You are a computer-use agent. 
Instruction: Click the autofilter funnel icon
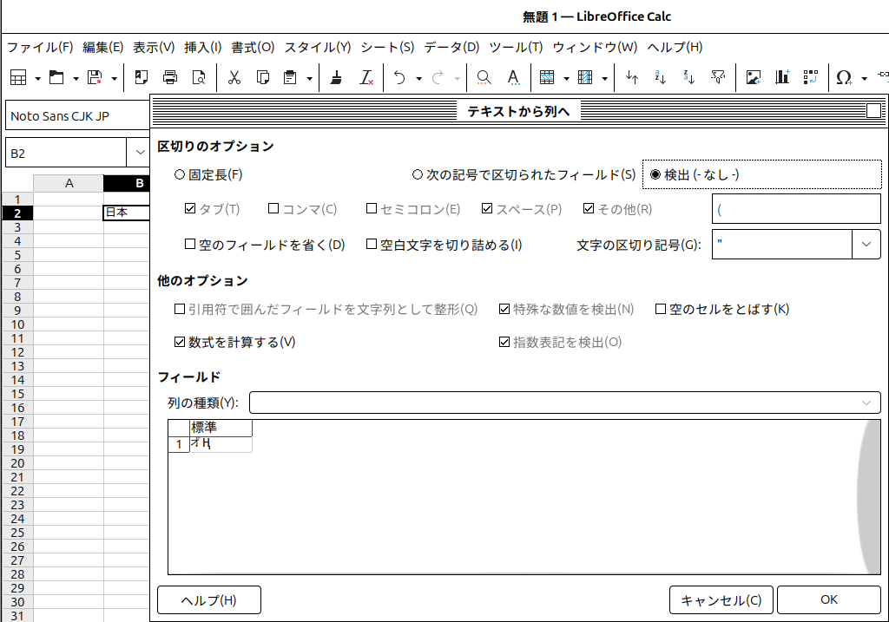(x=718, y=77)
